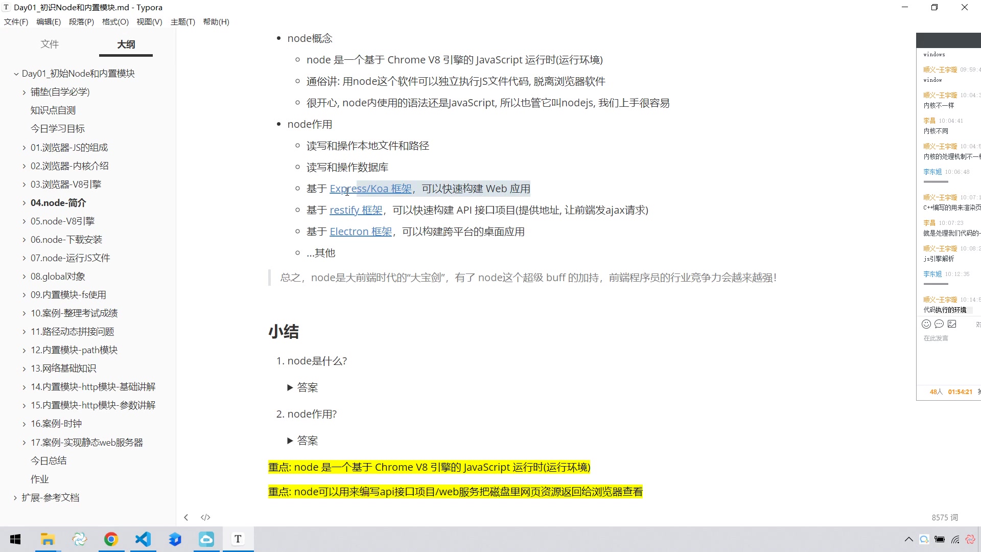The width and height of the screenshot is (981, 552).
Task: Open the Express/Koa 框架 hyperlink
Action: click(370, 188)
